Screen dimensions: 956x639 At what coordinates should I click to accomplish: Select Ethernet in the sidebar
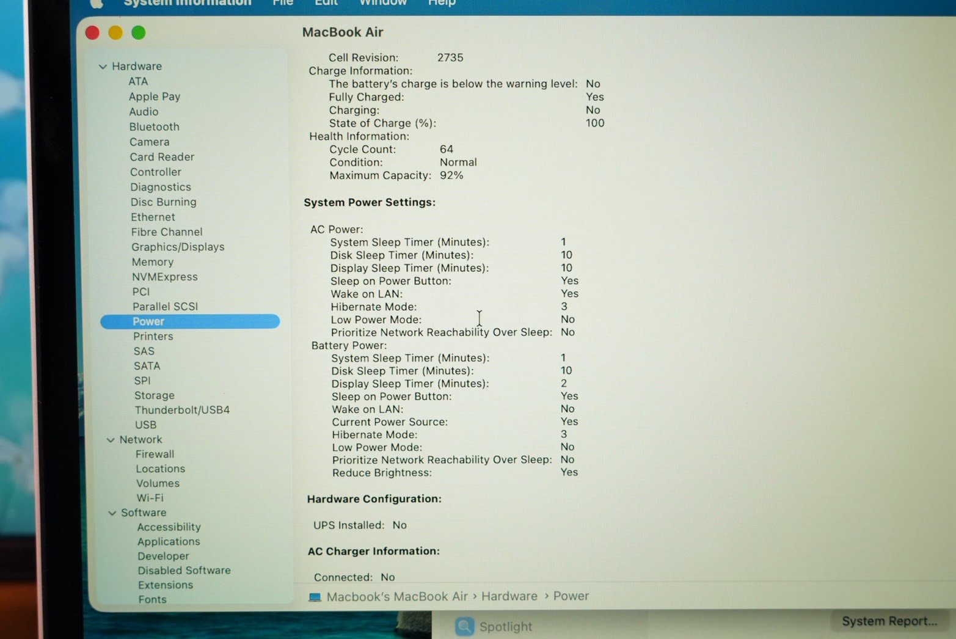tap(153, 217)
